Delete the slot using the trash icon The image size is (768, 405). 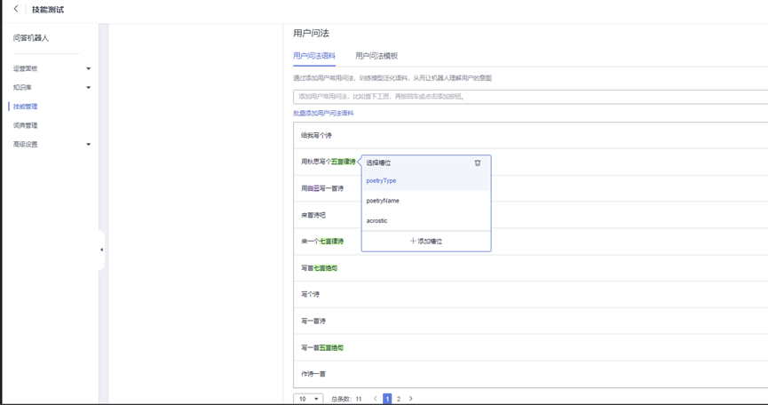tap(478, 163)
